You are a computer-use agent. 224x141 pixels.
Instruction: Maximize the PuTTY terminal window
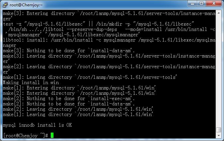coord(202,4)
